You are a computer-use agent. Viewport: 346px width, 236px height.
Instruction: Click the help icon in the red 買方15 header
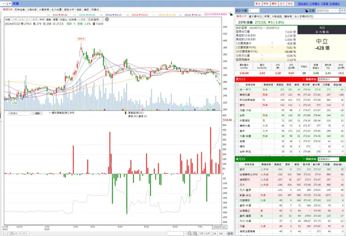click(303, 79)
